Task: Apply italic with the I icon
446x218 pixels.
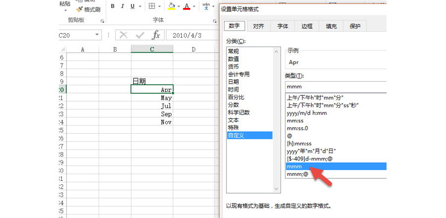Action: (122, 6)
